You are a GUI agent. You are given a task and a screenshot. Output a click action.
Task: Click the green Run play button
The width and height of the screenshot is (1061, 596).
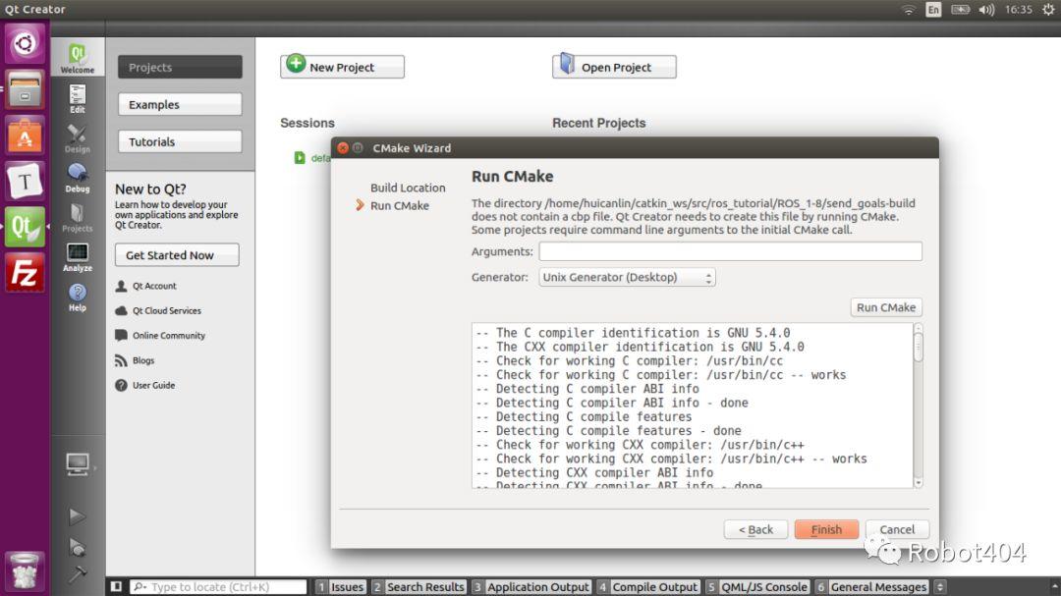(78, 516)
